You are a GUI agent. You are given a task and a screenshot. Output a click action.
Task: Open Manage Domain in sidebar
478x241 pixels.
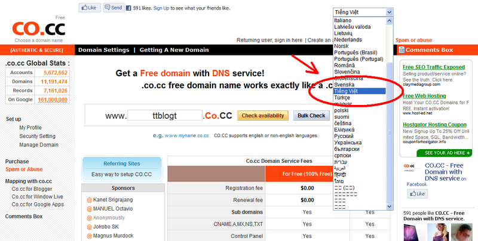pos(39,144)
